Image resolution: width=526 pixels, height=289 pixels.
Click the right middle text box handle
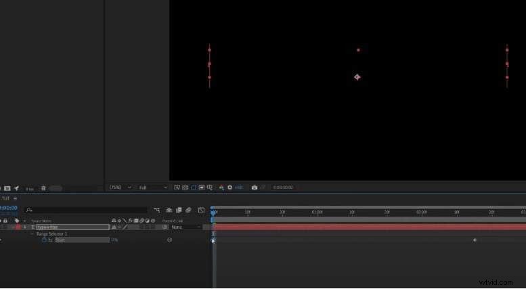click(x=507, y=64)
